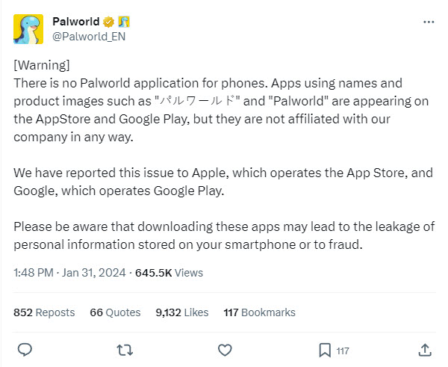Open the 117 Bookmarks count link

(259, 312)
